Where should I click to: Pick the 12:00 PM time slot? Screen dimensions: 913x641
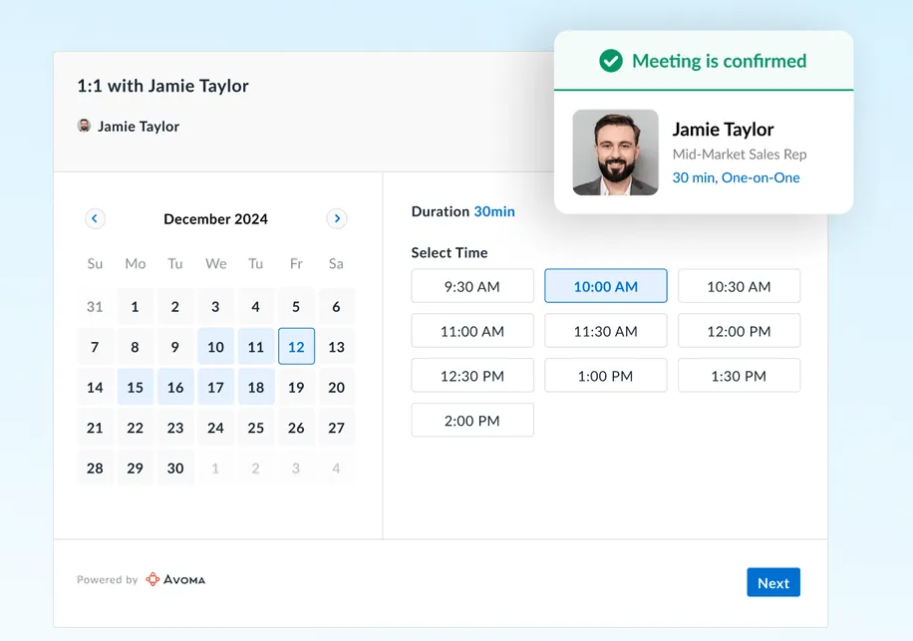(x=739, y=331)
